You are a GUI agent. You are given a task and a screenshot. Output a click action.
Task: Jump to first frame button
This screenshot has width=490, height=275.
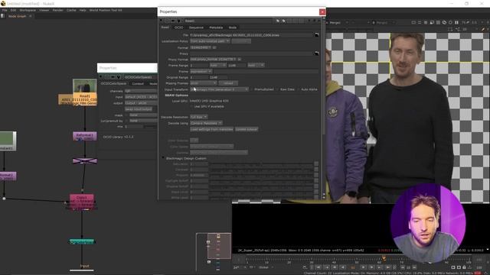pos(318,267)
